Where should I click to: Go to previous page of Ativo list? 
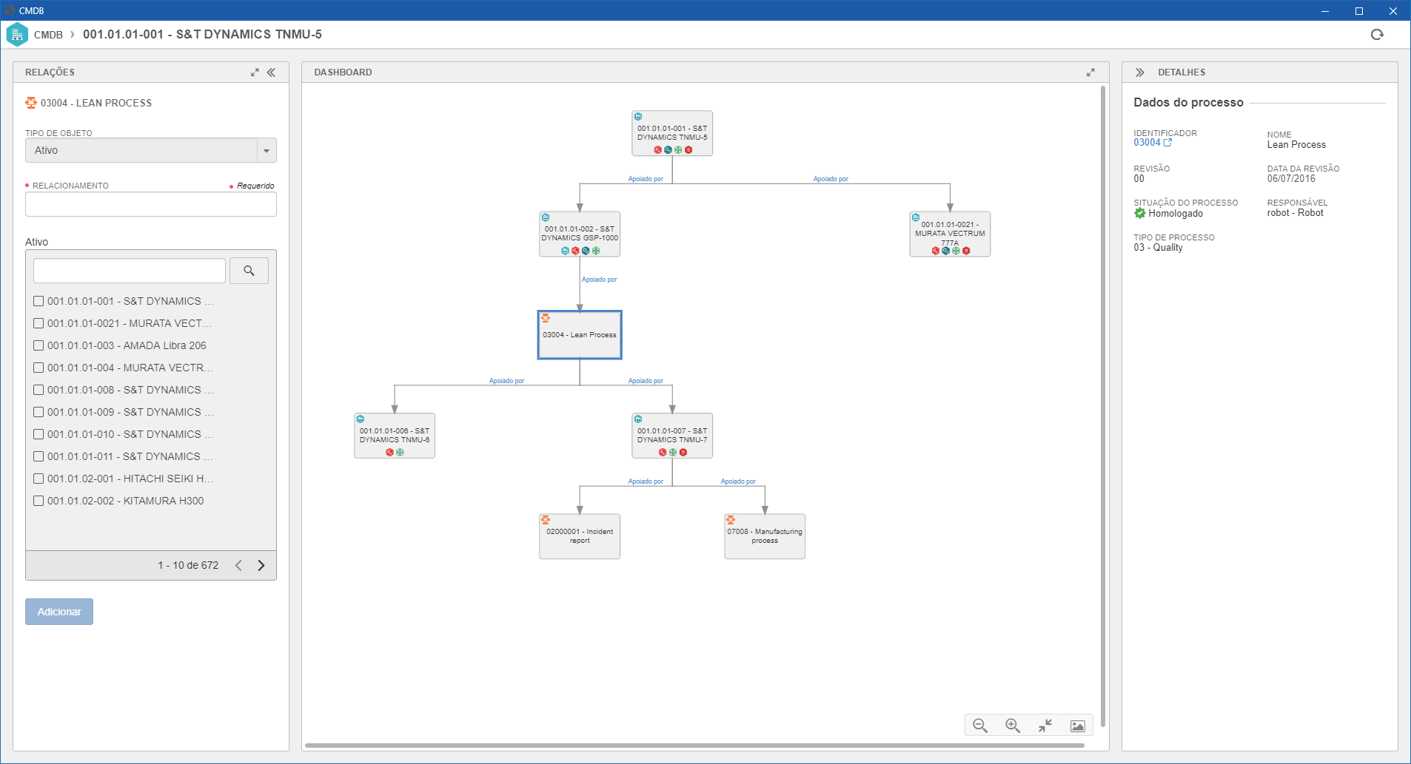(238, 565)
